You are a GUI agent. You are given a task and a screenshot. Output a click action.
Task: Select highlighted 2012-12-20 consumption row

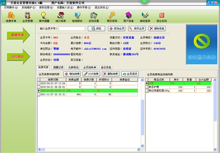89,91
